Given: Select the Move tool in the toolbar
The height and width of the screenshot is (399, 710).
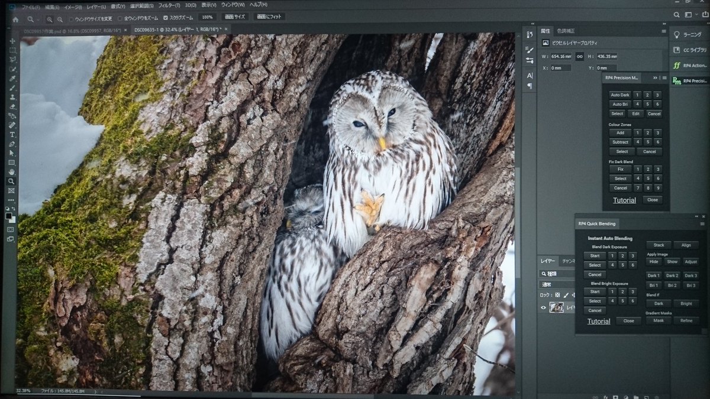Looking at the screenshot, I should [12, 41].
